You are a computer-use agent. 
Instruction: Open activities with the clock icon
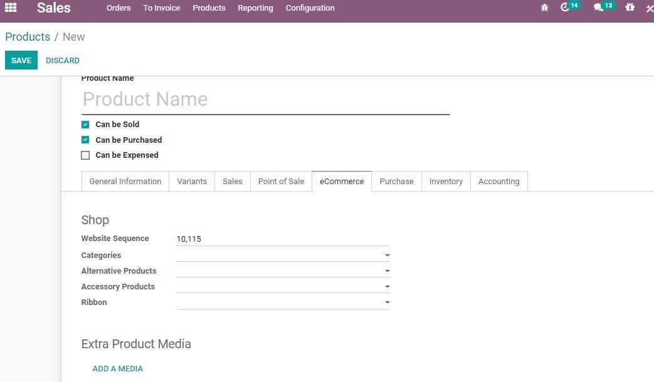567,7
